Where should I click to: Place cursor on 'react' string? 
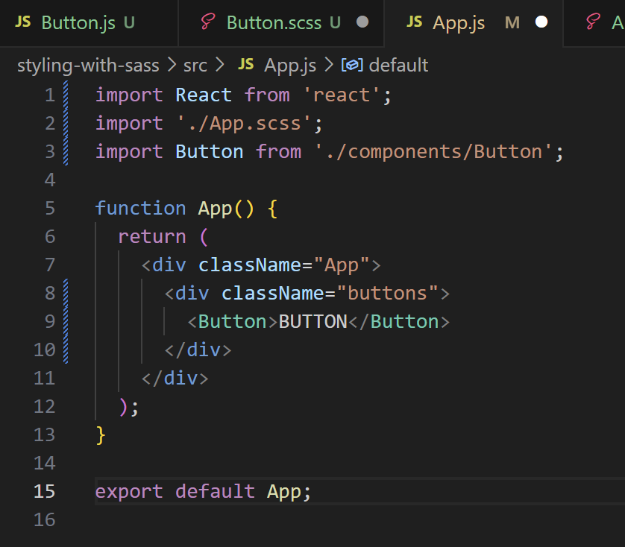342,95
